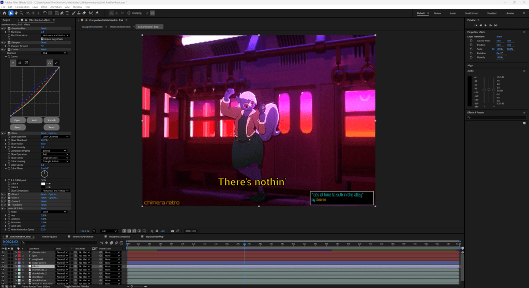Select the Pen tool

coord(62,13)
